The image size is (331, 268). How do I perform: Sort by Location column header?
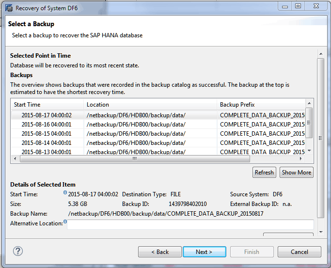(x=150, y=105)
